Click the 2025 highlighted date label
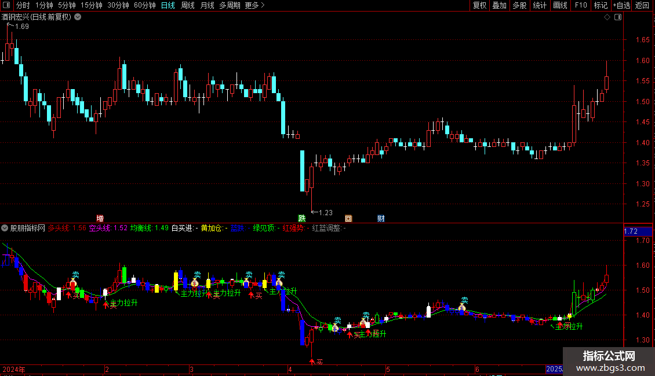The image size is (655, 376). pyautogui.click(x=554, y=369)
